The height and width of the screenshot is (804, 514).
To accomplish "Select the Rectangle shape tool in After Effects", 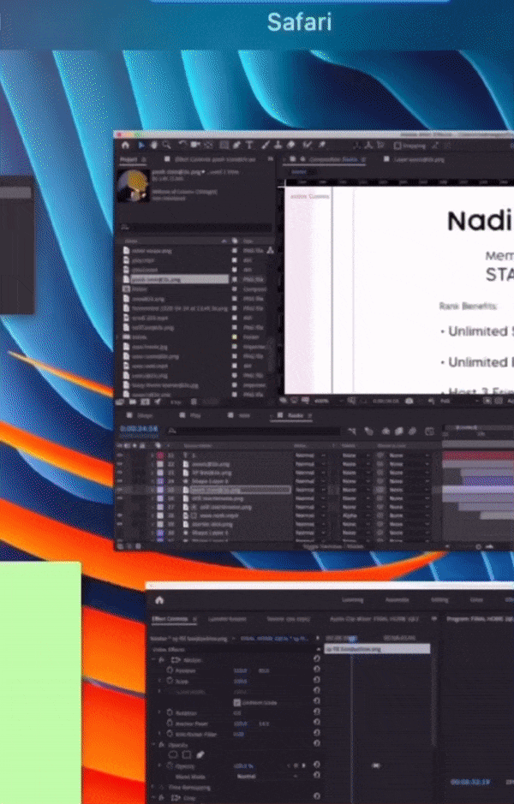I will (x=224, y=145).
